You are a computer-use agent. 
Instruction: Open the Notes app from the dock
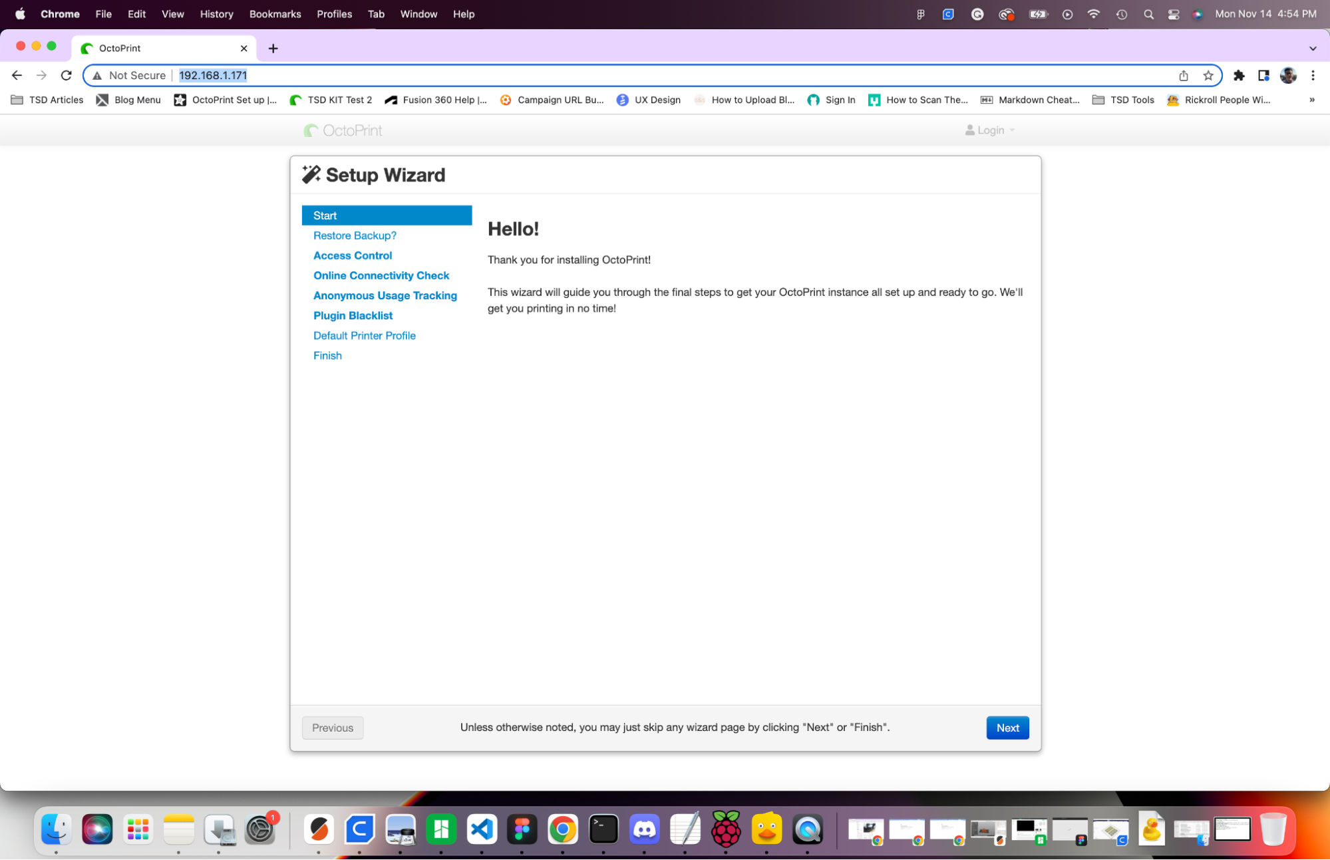click(x=178, y=829)
